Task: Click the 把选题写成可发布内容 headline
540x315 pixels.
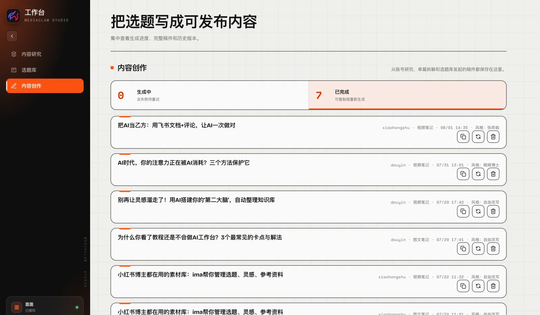Action: click(x=184, y=22)
